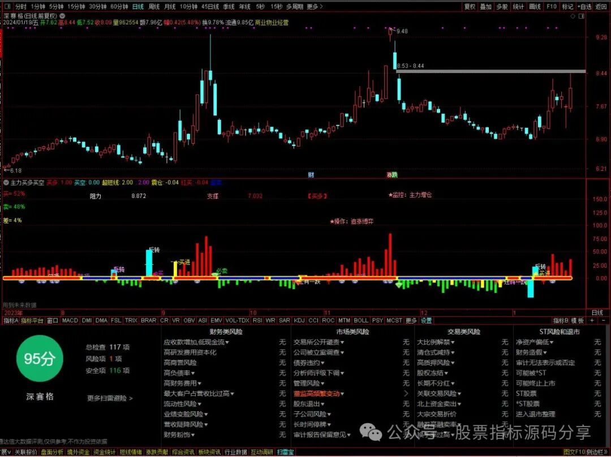Click the 8.53 - 8.44 gap price label

(410, 66)
